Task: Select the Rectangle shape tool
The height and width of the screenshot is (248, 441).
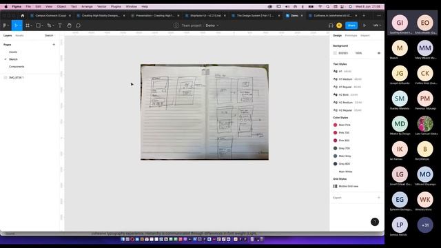Action: click(39, 25)
